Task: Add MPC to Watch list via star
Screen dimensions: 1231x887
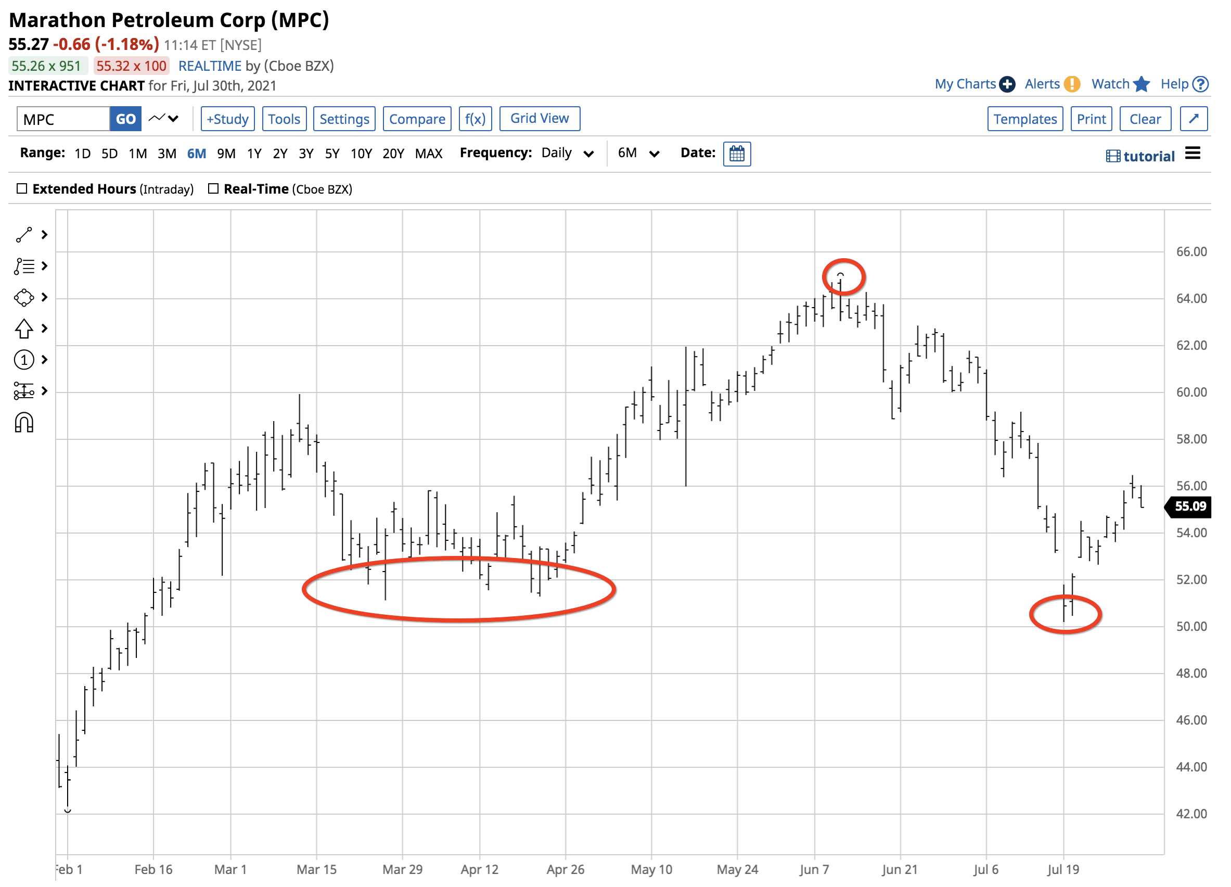Action: tap(1142, 84)
